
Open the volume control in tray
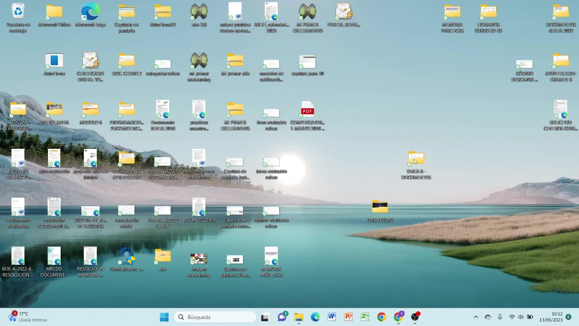(520, 317)
